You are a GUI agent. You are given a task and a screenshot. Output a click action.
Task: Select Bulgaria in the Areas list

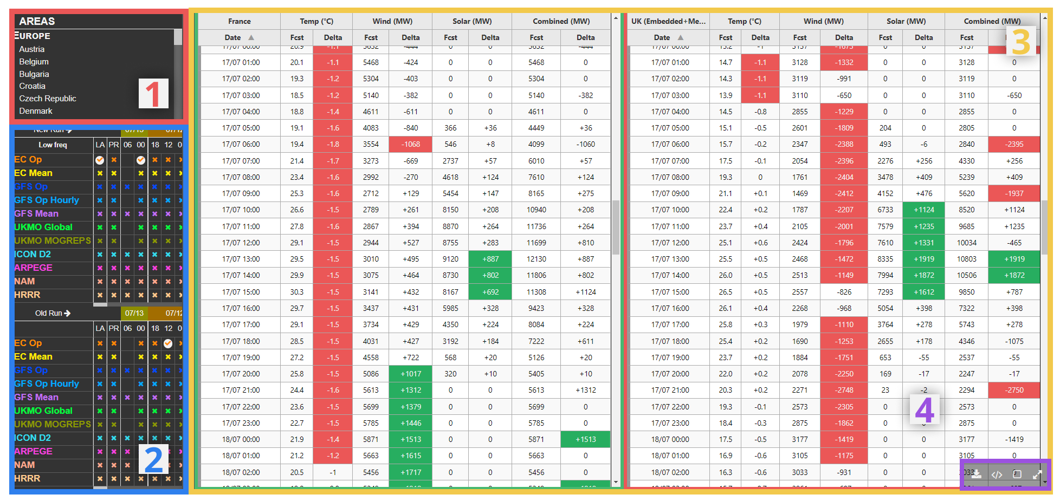coord(34,74)
